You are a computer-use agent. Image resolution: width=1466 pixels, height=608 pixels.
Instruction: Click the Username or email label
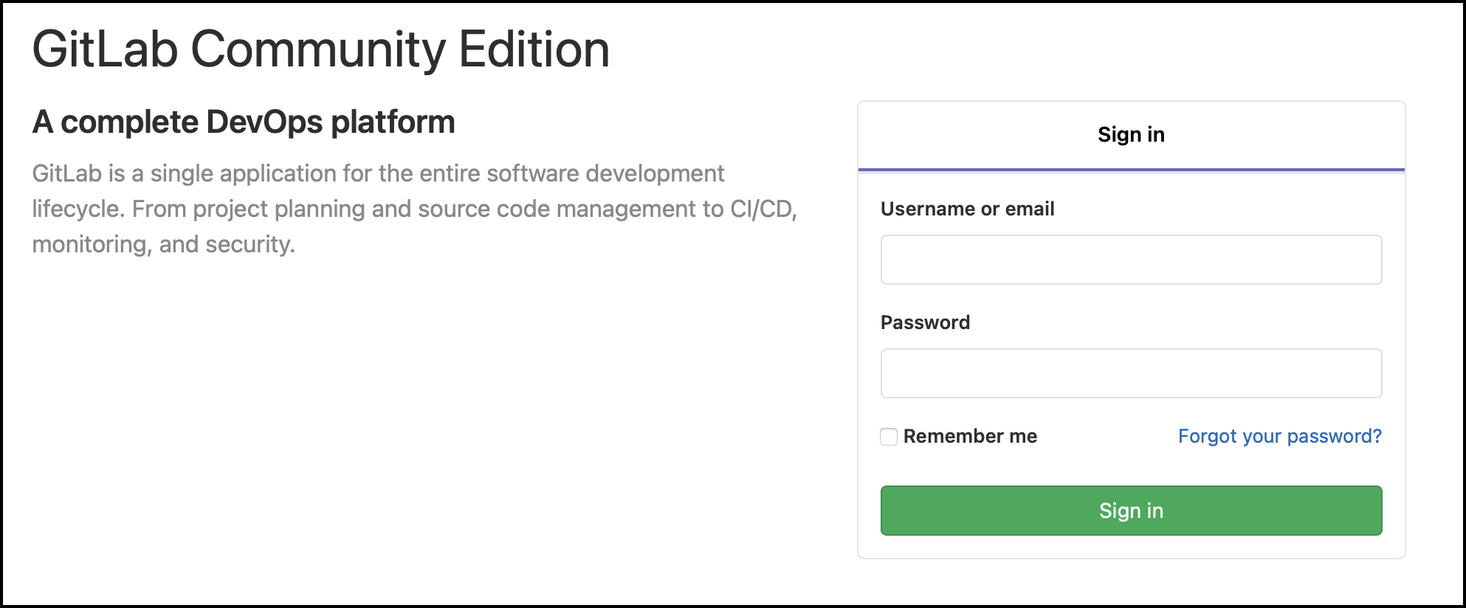967,210
